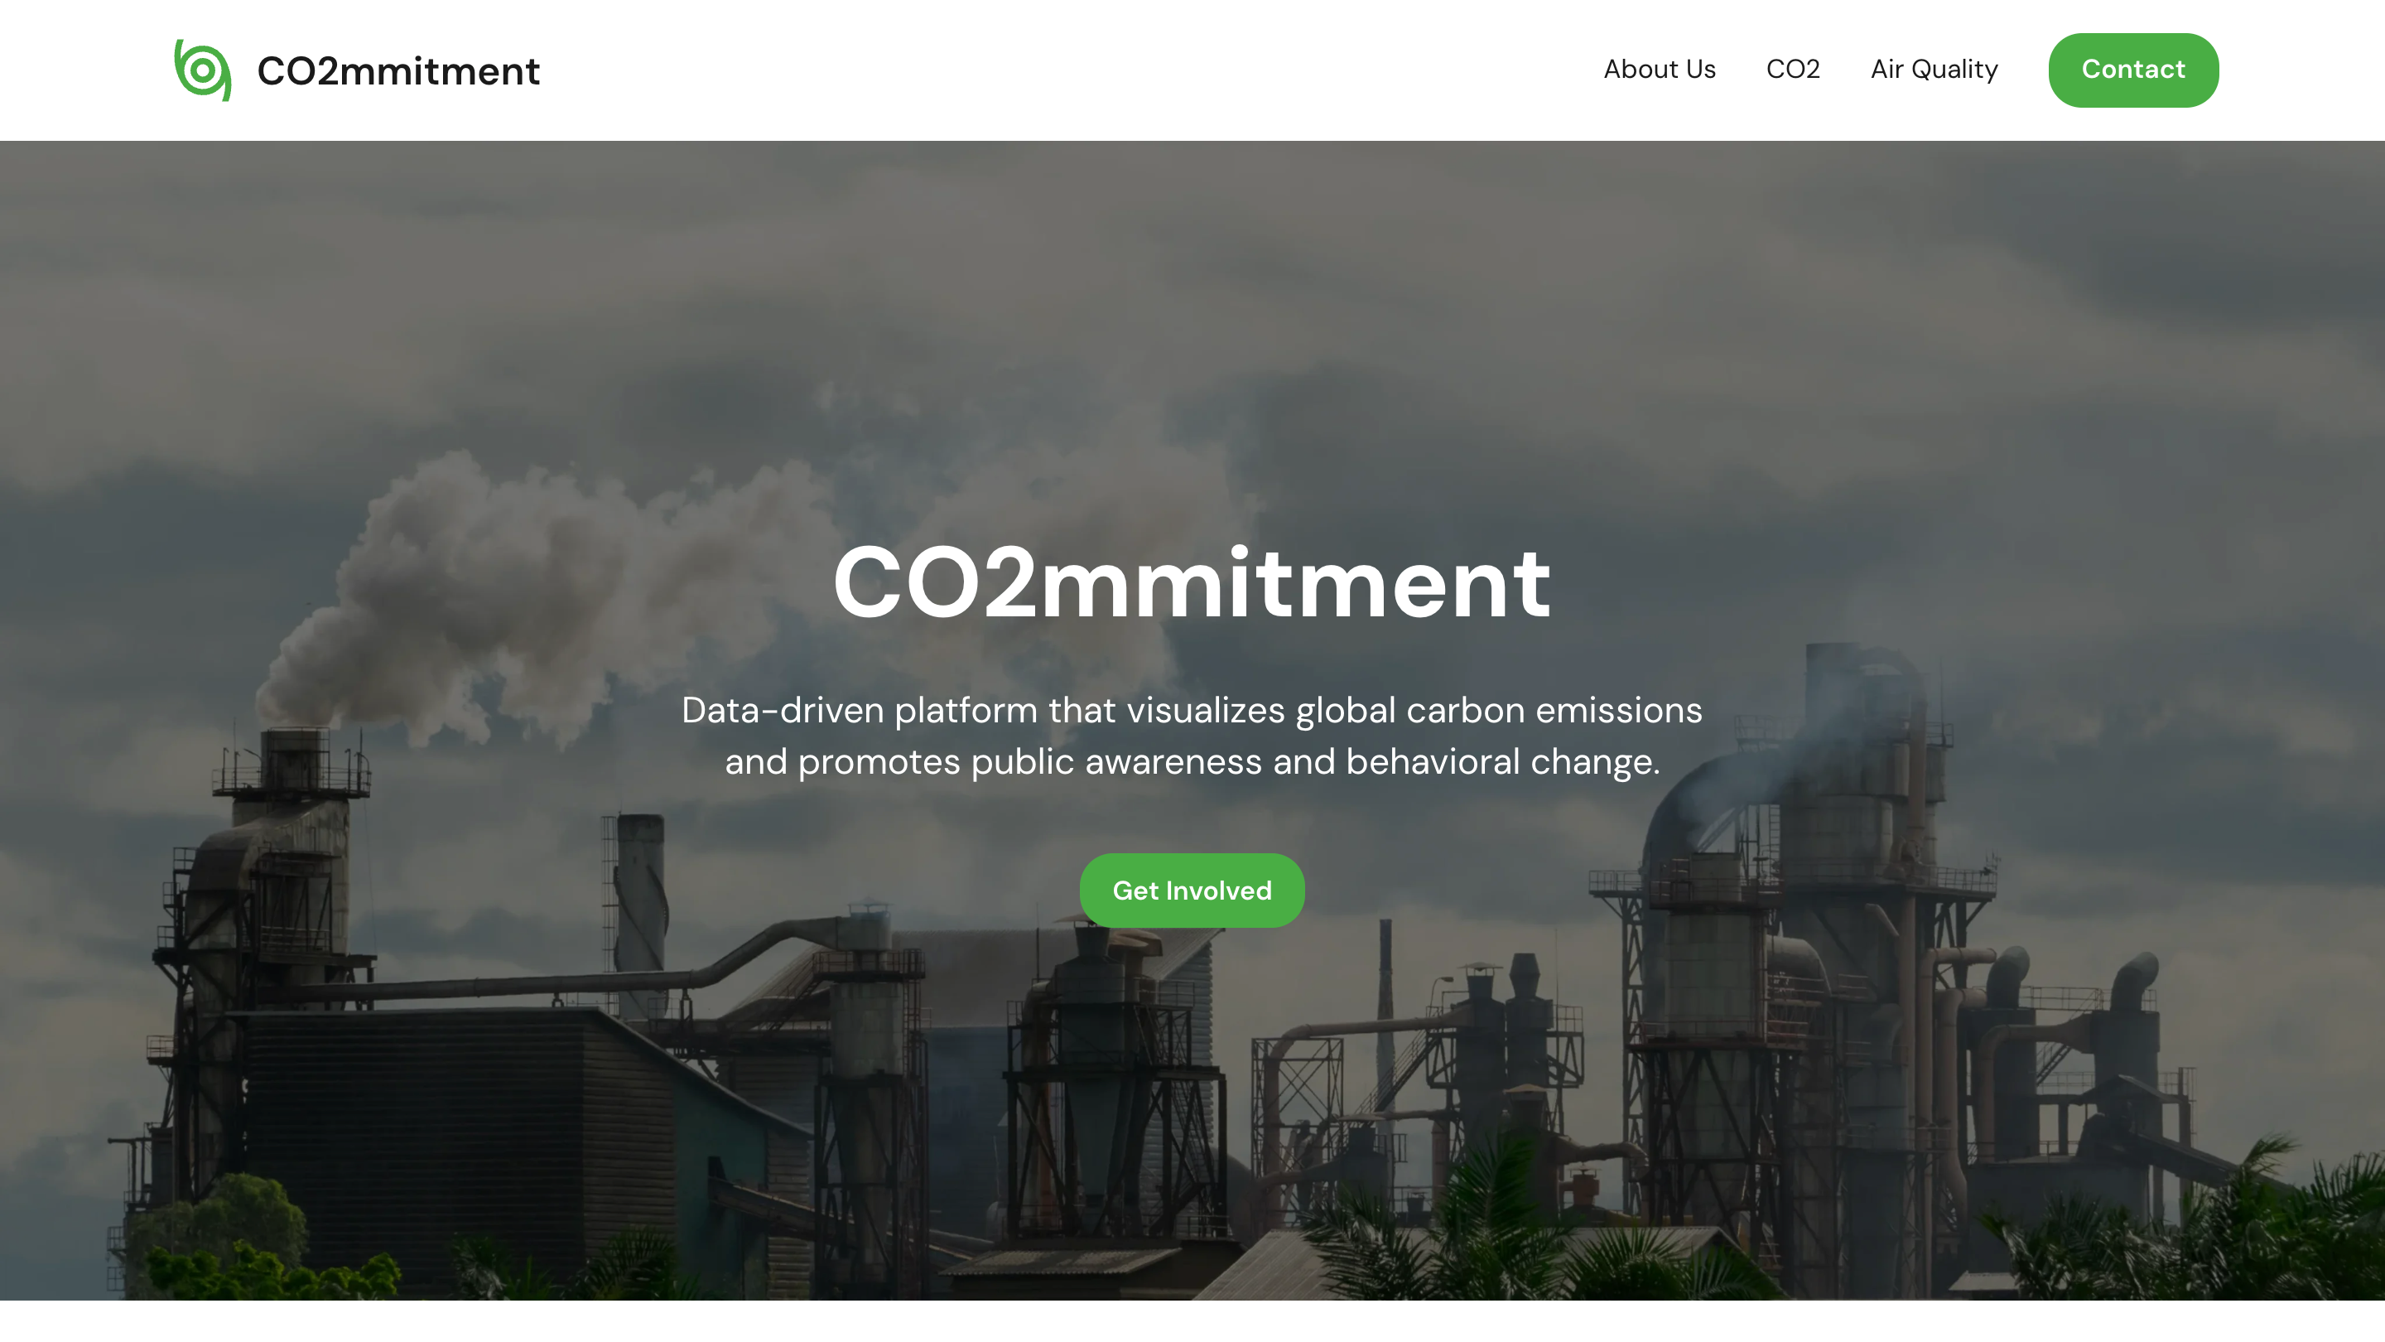Viewport: 2385px width, 1342px height.
Task: Click the line 'and promotes public awareness and behavioral change.'
Action: click(1192, 761)
